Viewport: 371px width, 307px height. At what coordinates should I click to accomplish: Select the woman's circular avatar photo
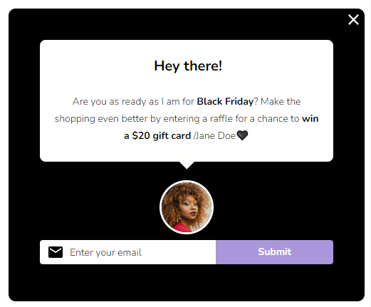[x=187, y=207]
